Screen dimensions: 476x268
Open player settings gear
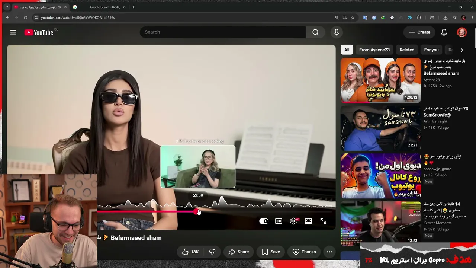click(294, 221)
